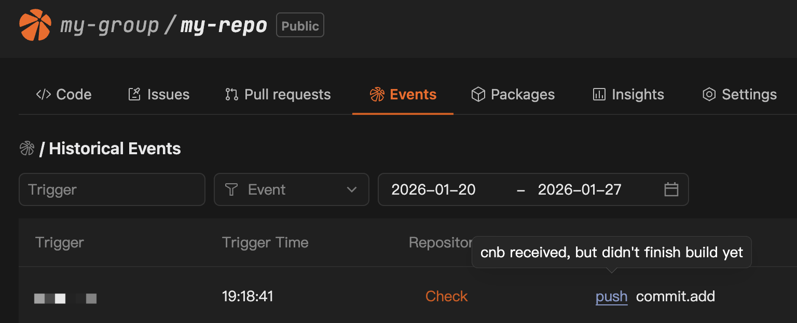Click the Public visibility badge

point(300,24)
